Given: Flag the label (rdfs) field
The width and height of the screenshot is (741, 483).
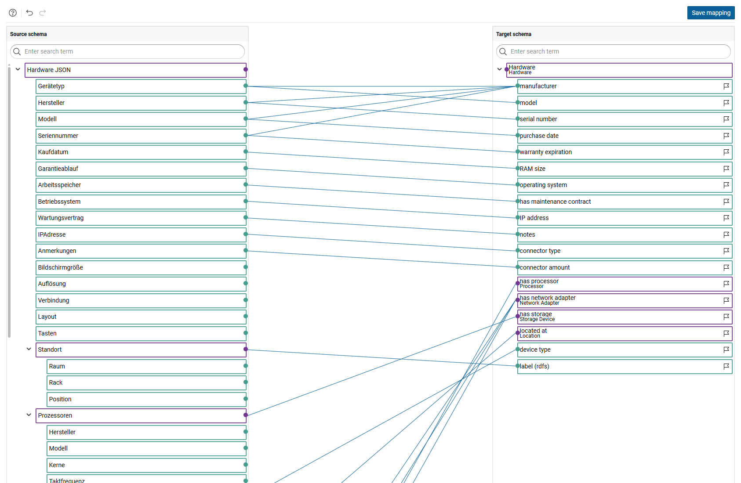Looking at the screenshot, I should (x=726, y=367).
